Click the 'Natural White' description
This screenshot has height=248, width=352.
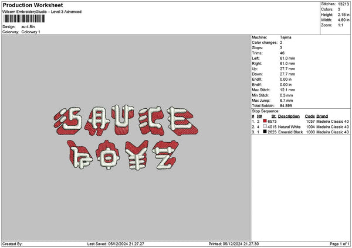click(289, 127)
